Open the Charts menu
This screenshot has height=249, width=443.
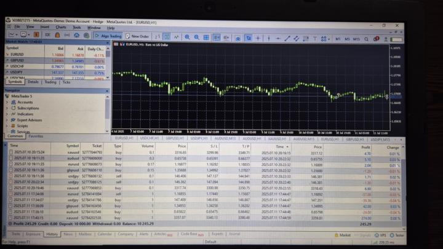click(x=60, y=27)
